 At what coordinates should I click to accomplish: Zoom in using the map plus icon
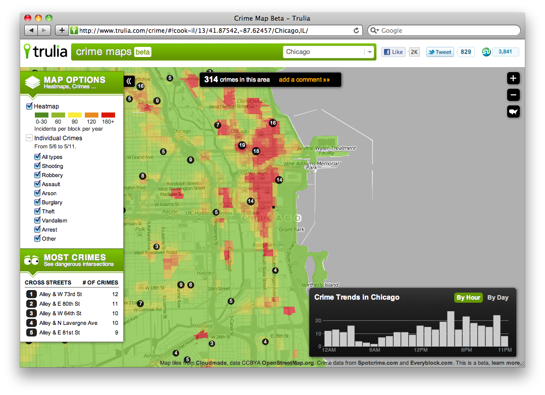[513, 78]
